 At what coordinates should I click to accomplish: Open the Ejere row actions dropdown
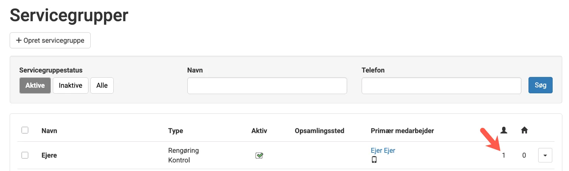[545, 155]
